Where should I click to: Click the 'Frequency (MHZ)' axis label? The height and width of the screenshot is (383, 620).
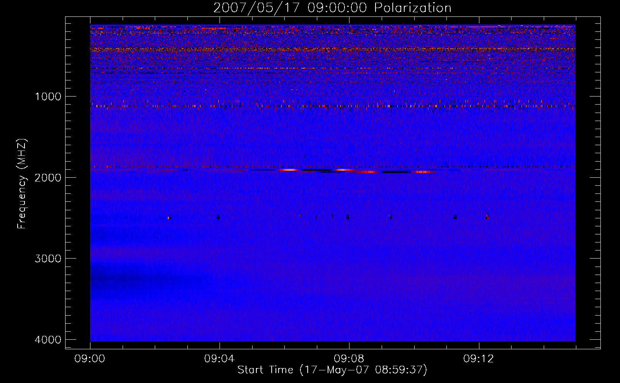[22, 184]
